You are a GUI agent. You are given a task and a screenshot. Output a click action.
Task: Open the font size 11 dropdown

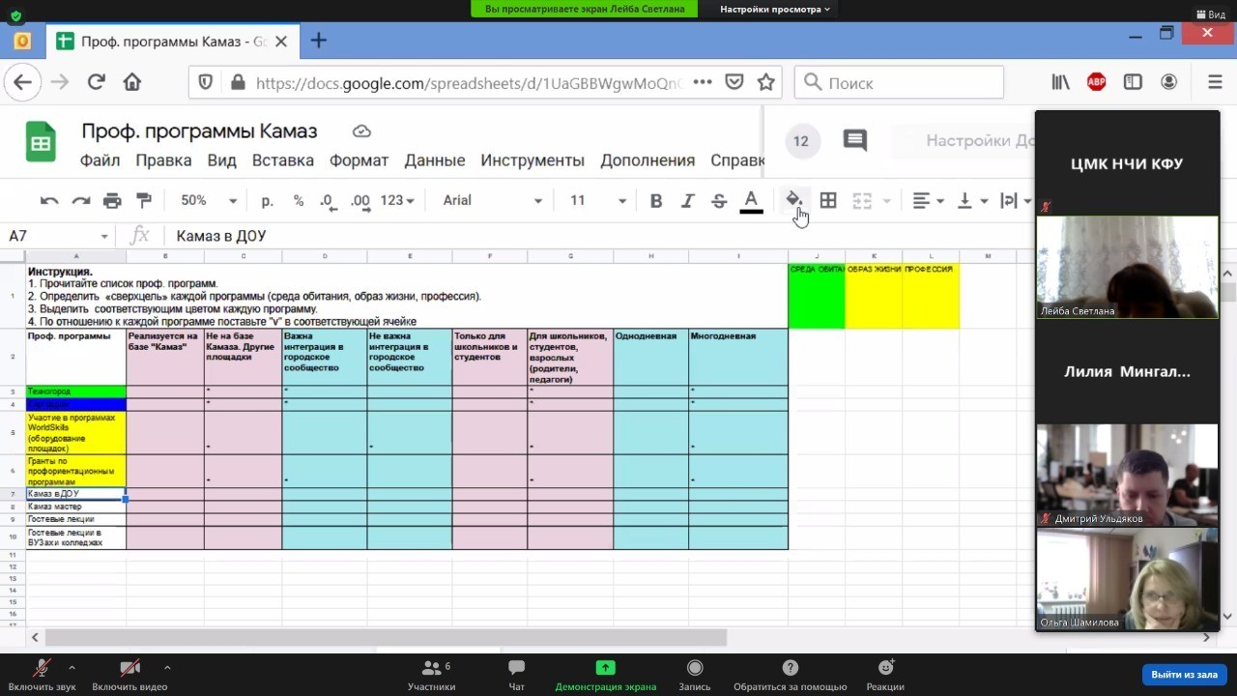(597, 201)
